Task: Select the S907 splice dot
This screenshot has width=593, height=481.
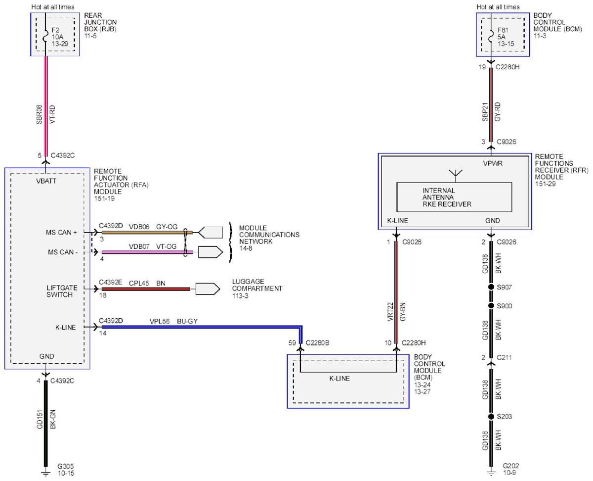Action: (x=491, y=287)
